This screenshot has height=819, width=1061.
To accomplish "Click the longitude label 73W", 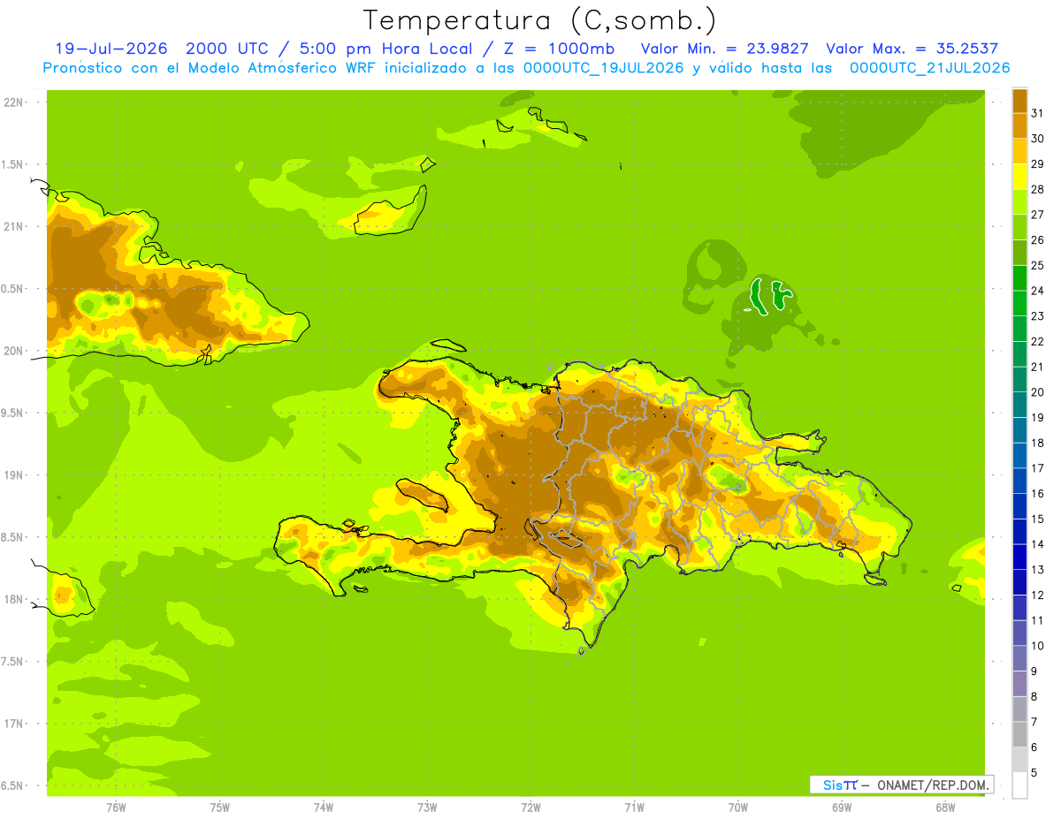I will 427,807.
